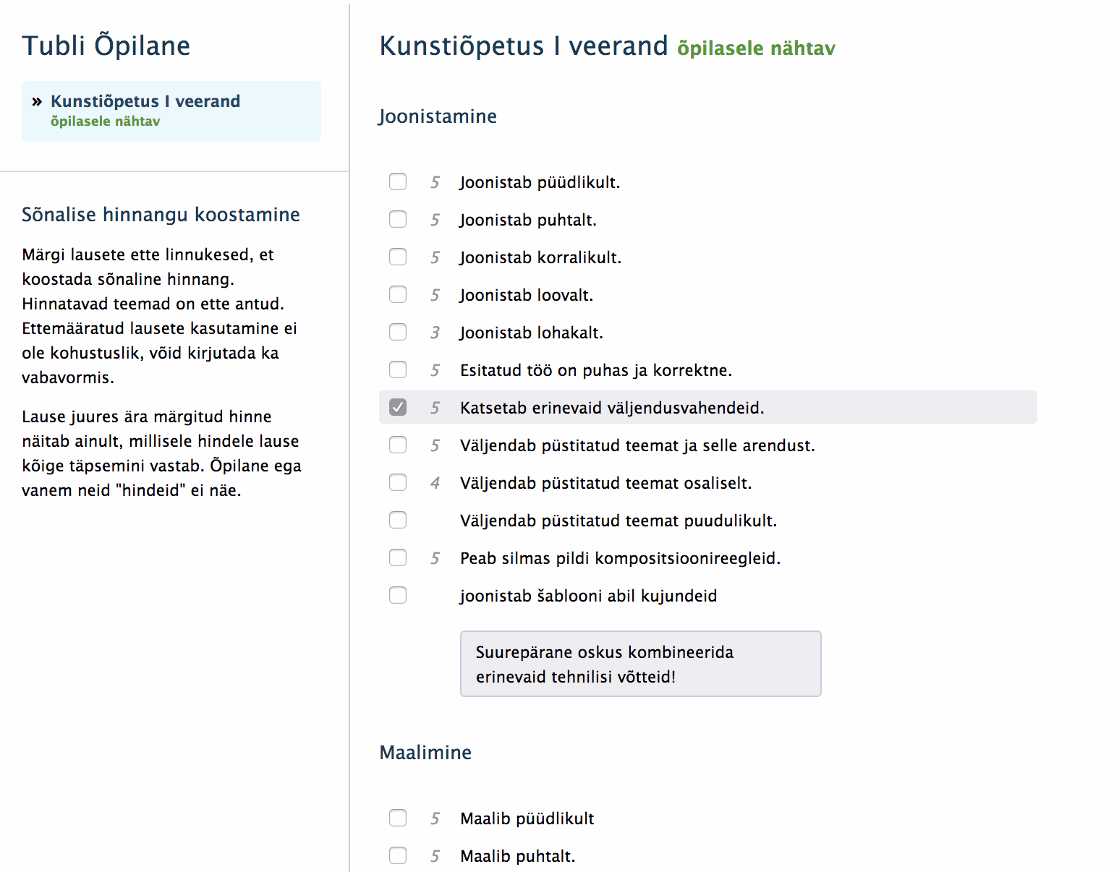Check 'joonistab šablooni abil kujundeid' checkbox

pyautogui.click(x=398, y=595)
